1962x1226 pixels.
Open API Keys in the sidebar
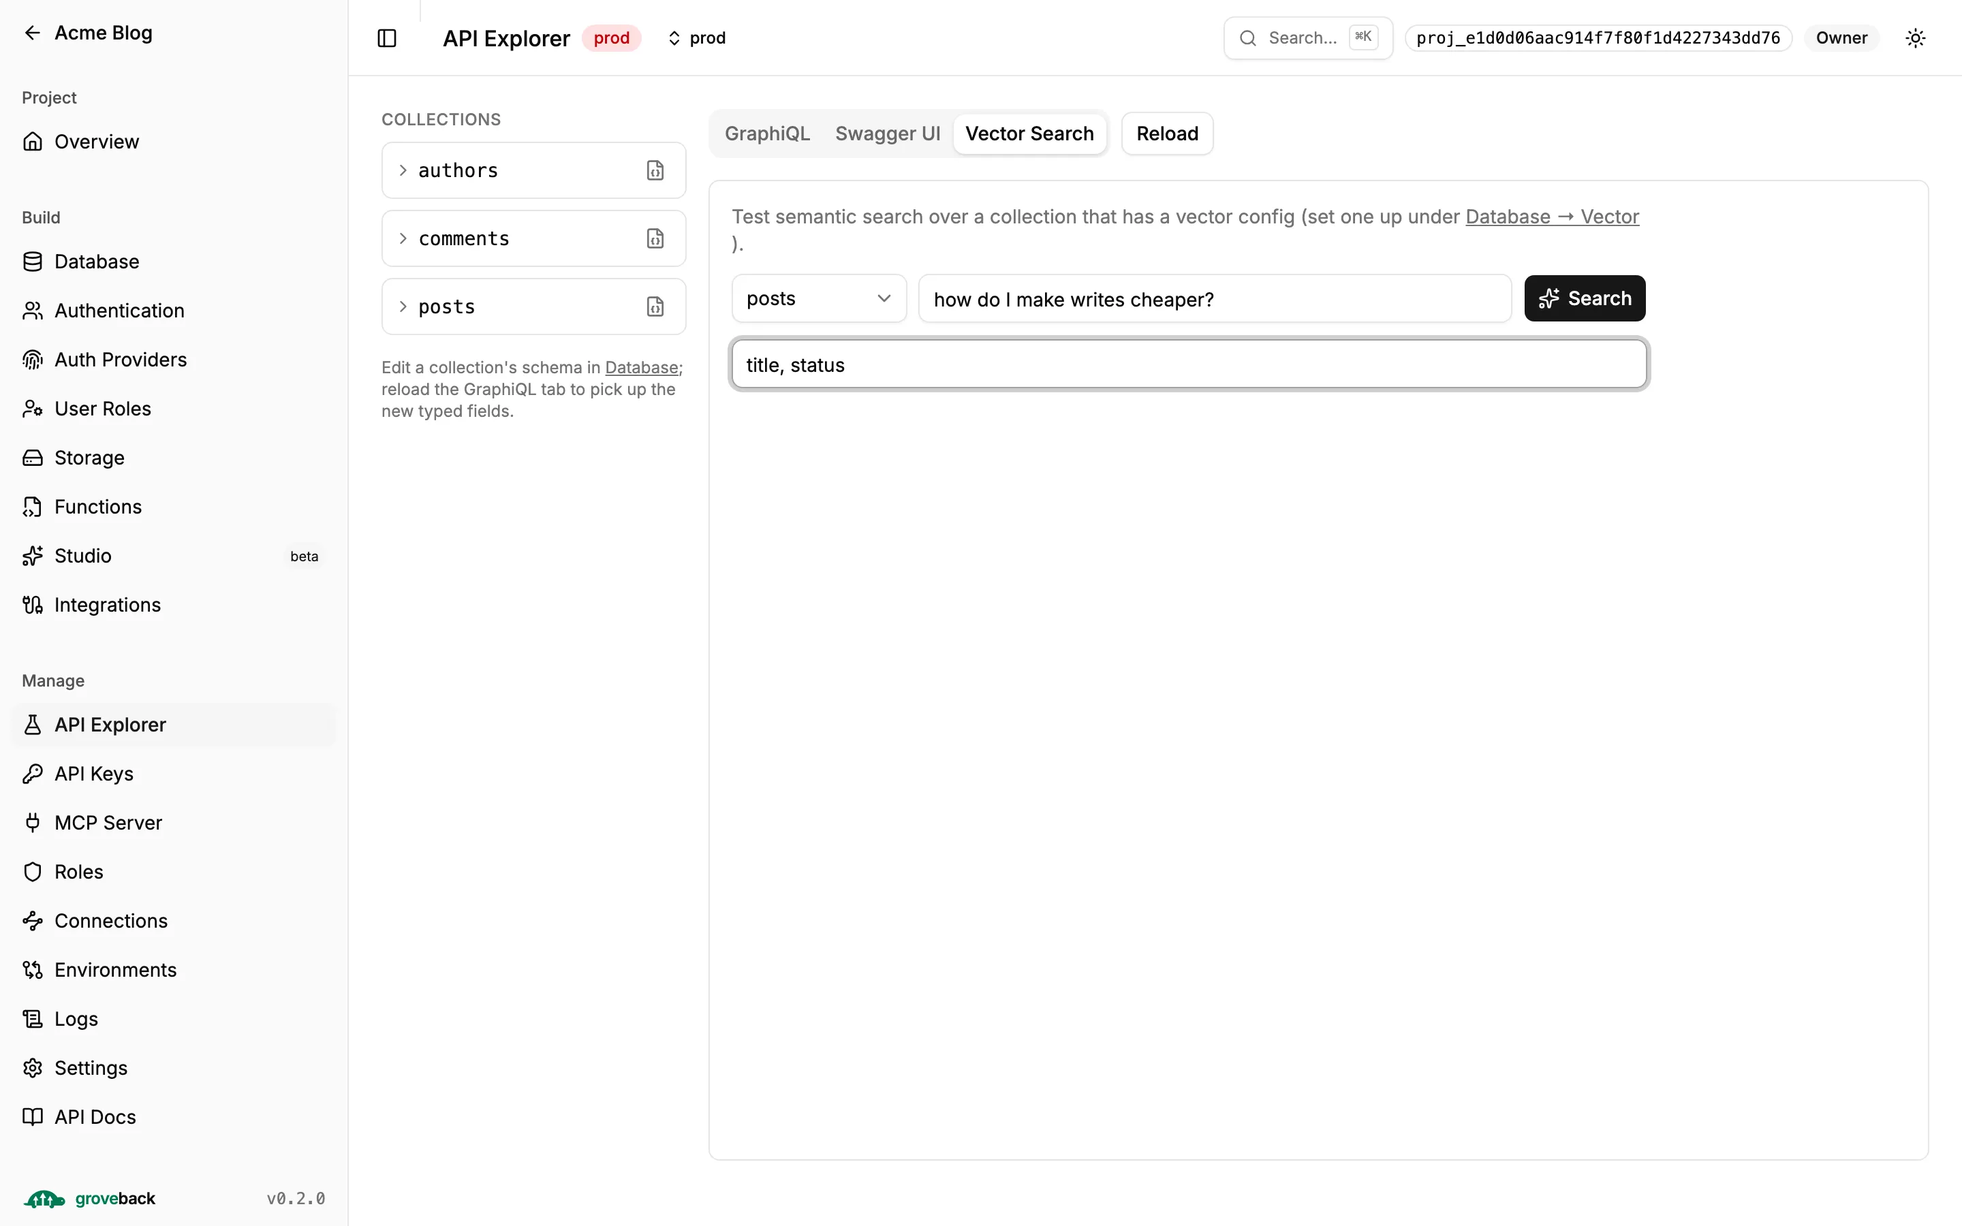pyautogui.click(x=174, y=774)
